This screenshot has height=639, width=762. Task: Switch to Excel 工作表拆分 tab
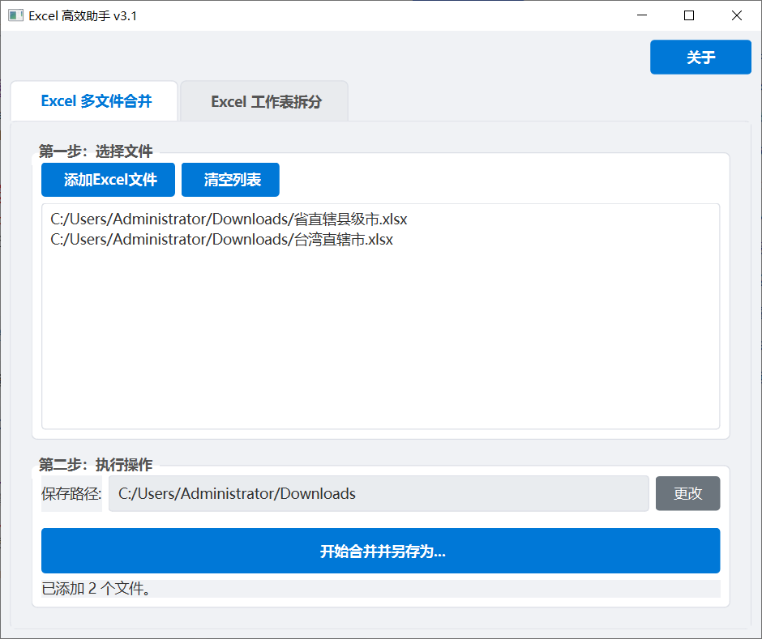[x=264, y=101]
